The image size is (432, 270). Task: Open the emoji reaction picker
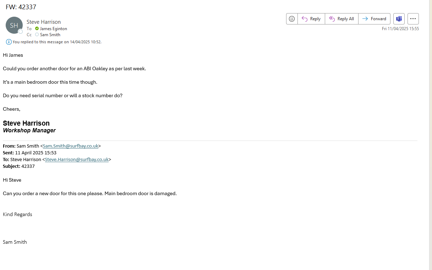(x=292, y=19)
